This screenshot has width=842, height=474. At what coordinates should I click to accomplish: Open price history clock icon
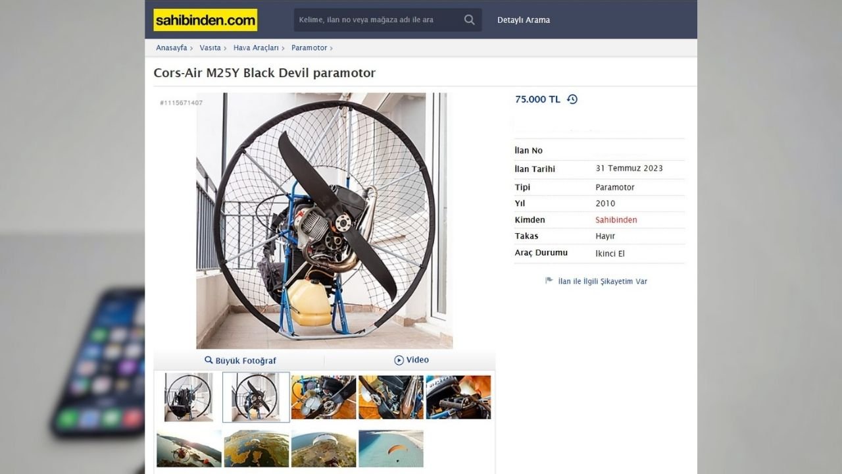[x=572, y=99]
